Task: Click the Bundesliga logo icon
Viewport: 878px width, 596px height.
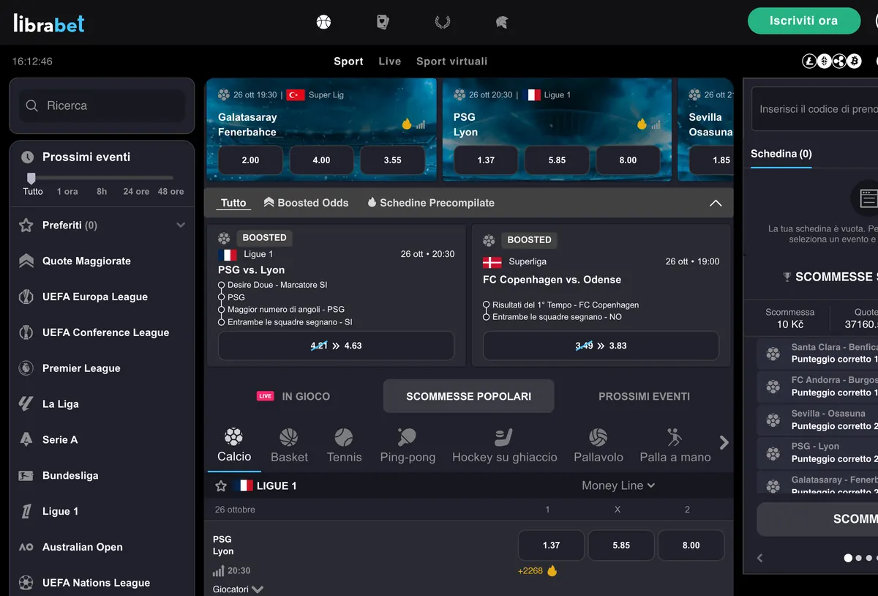Action: 26,475
